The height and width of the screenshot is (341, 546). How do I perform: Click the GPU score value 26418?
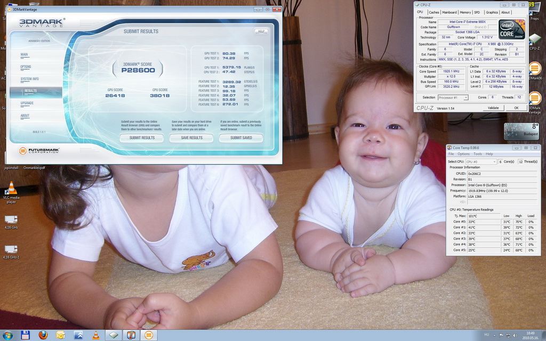[x=115, y=95]
